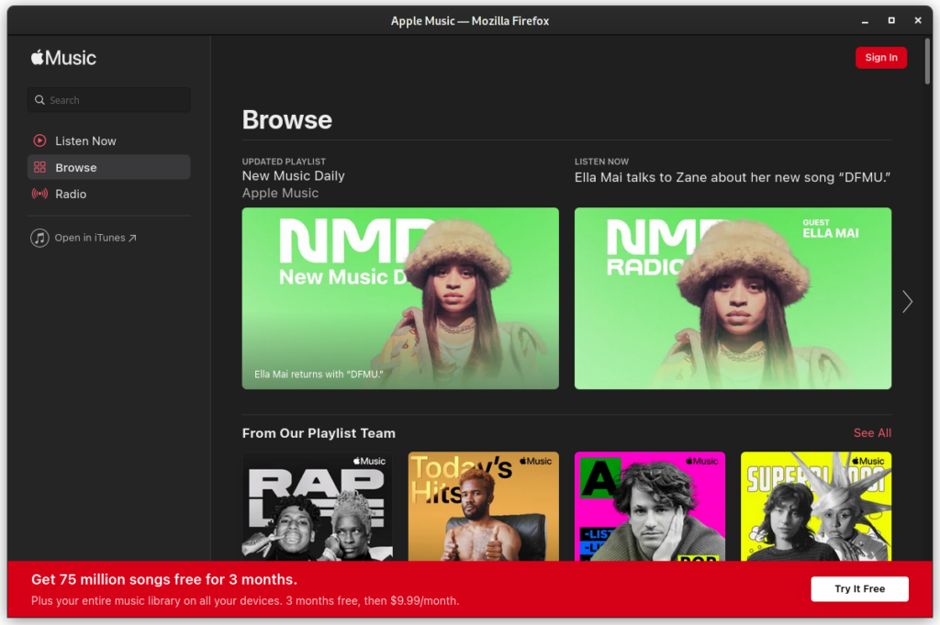Click the search magnifier icon

(39, 100)
